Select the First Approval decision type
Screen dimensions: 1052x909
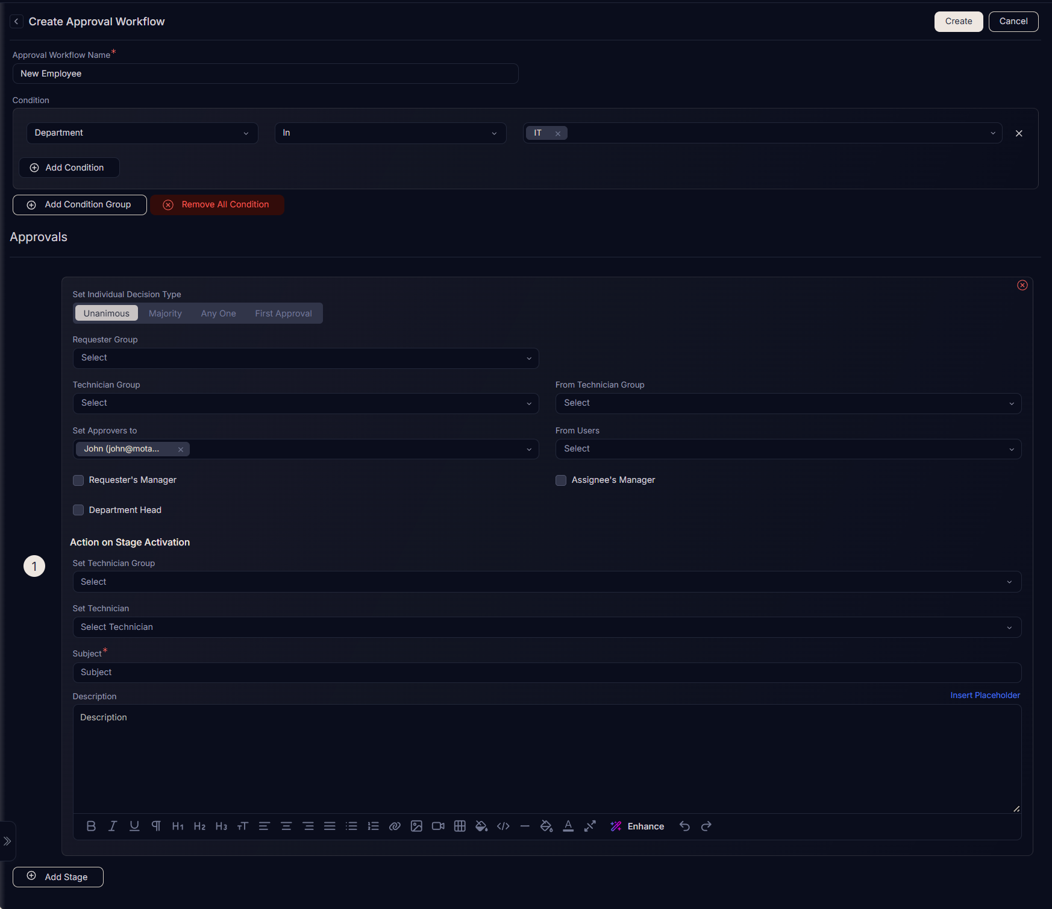tap(283, 313)
